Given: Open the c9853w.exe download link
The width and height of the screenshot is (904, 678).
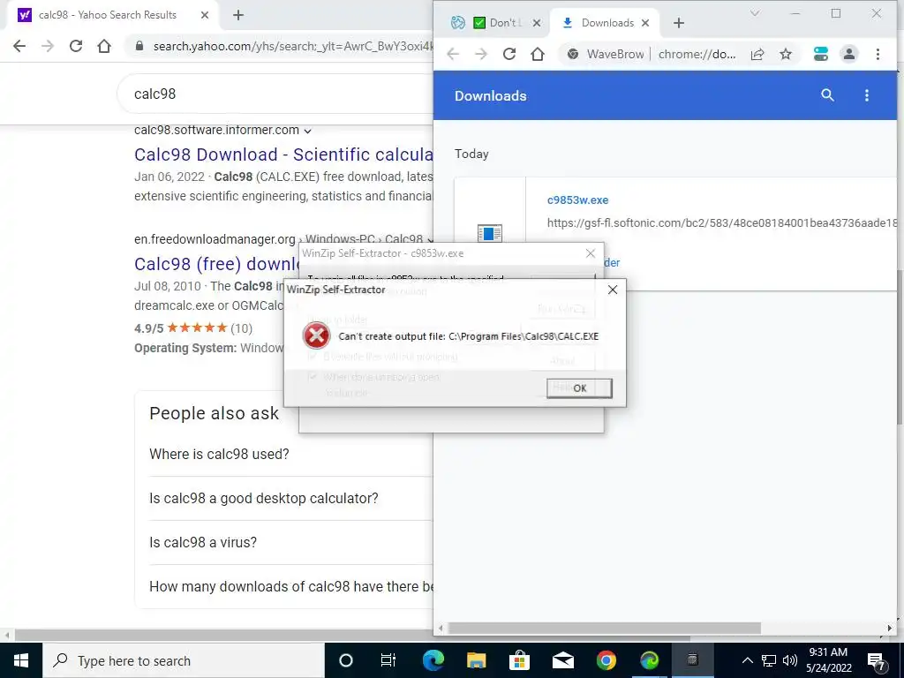Looking at the screenshot, I should [577, 200].
